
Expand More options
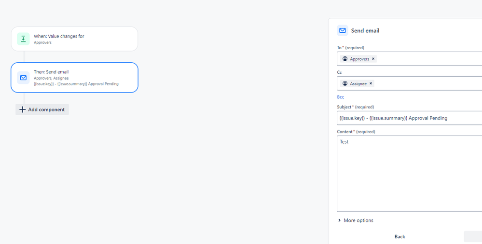click(x=356, y=220)
